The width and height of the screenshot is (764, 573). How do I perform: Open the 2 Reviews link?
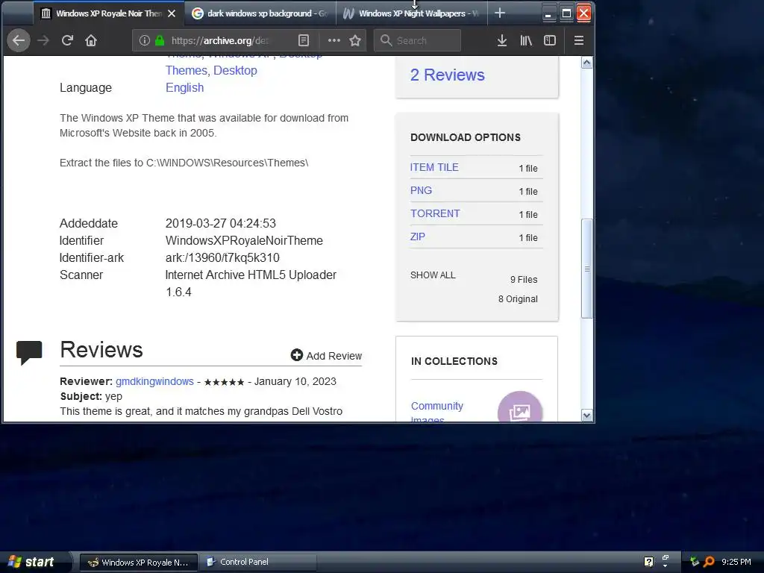(448, 75)
